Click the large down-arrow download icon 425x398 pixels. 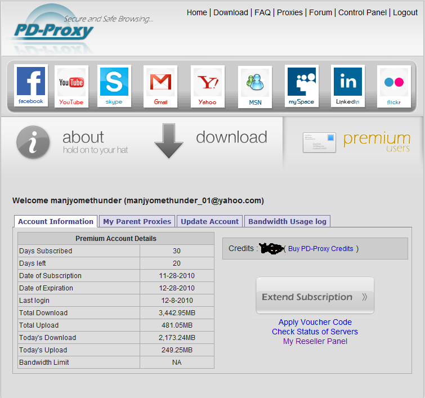[x=169, y=141]
